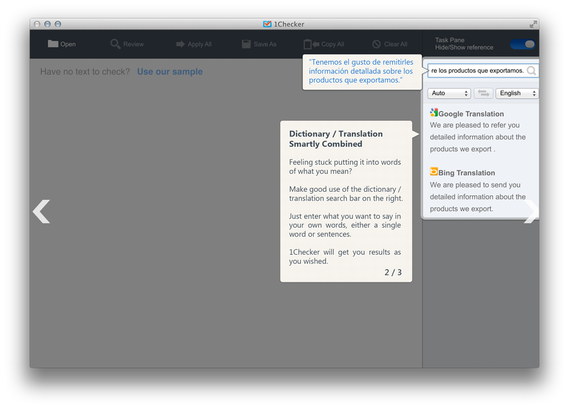Click the 'Just enter what you want to say' paragraph
The width and height of the screenshot is (569, 409).
coord(345,225)
